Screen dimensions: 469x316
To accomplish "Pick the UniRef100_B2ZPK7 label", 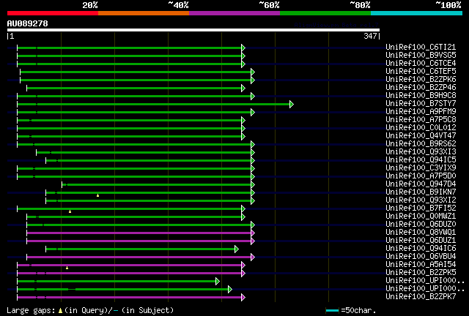I will point(421,297).
